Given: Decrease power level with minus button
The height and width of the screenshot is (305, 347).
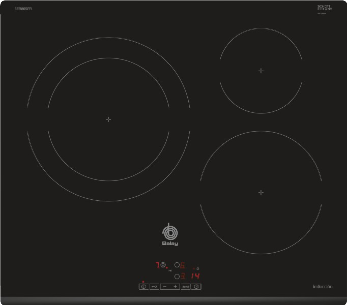Looking at the screenshot, I should (165, 287).
